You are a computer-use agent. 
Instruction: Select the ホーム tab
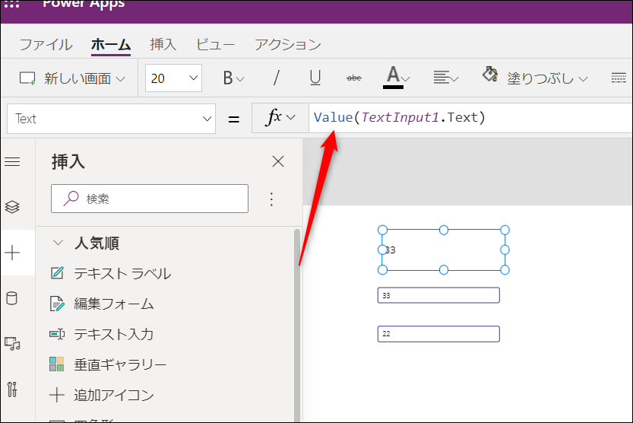pyautogui.click(x=111, y=44)
